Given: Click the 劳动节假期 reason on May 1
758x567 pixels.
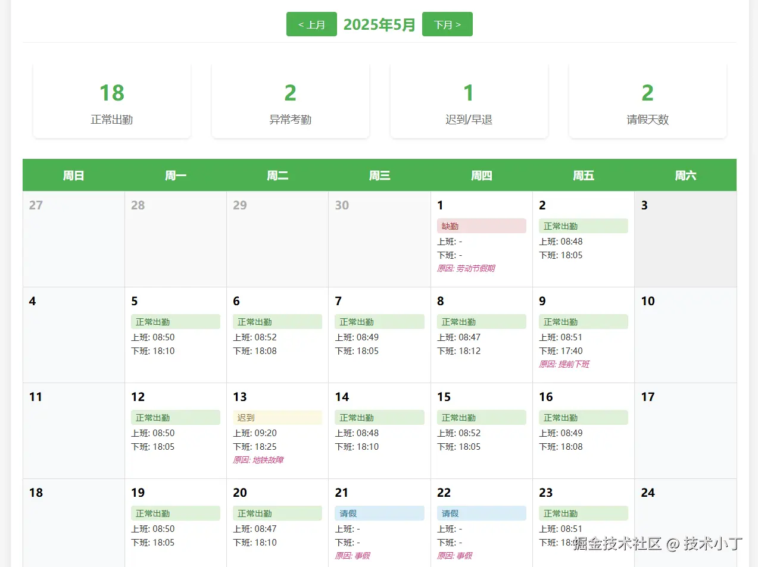Looking at the screenshot, I should [466, 268].
